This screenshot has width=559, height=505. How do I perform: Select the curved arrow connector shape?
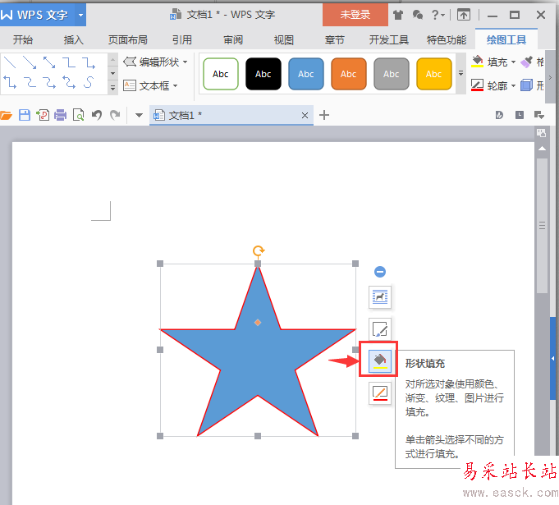pyautogui.click(x=49, y=81)
